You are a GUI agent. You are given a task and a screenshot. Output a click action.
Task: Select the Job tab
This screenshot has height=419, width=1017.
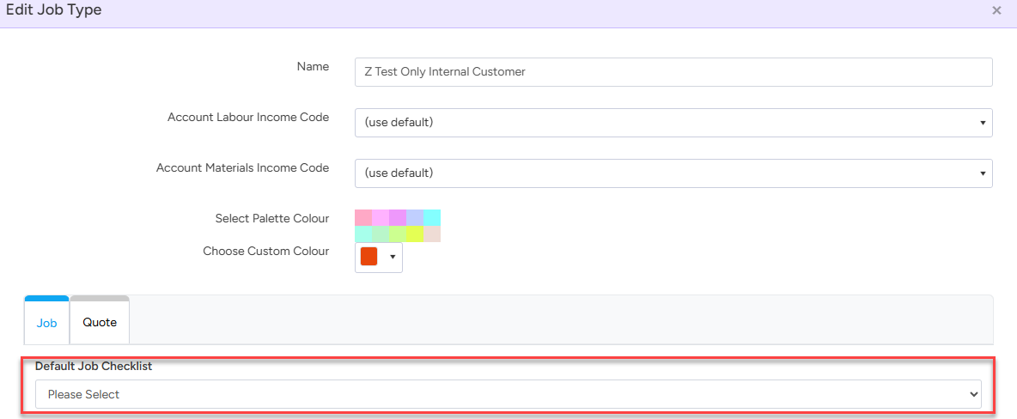click(46, 323)
